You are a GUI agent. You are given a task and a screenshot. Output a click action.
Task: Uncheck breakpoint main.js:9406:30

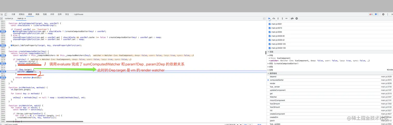270,36
